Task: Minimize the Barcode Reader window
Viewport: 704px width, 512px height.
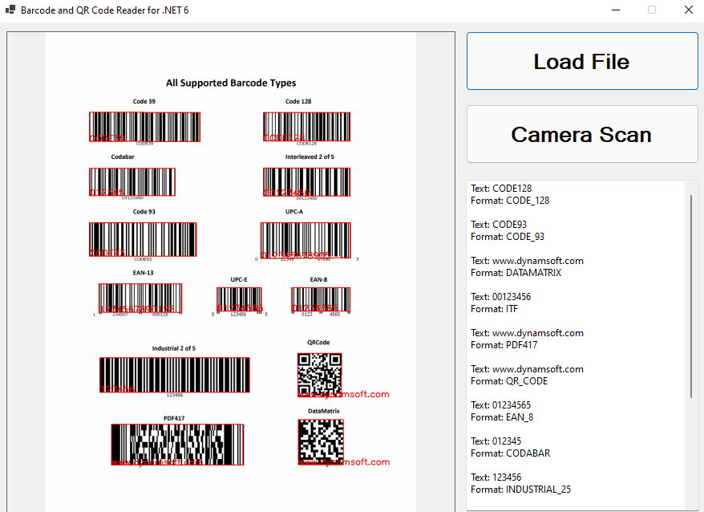Action: click(616, 10)
